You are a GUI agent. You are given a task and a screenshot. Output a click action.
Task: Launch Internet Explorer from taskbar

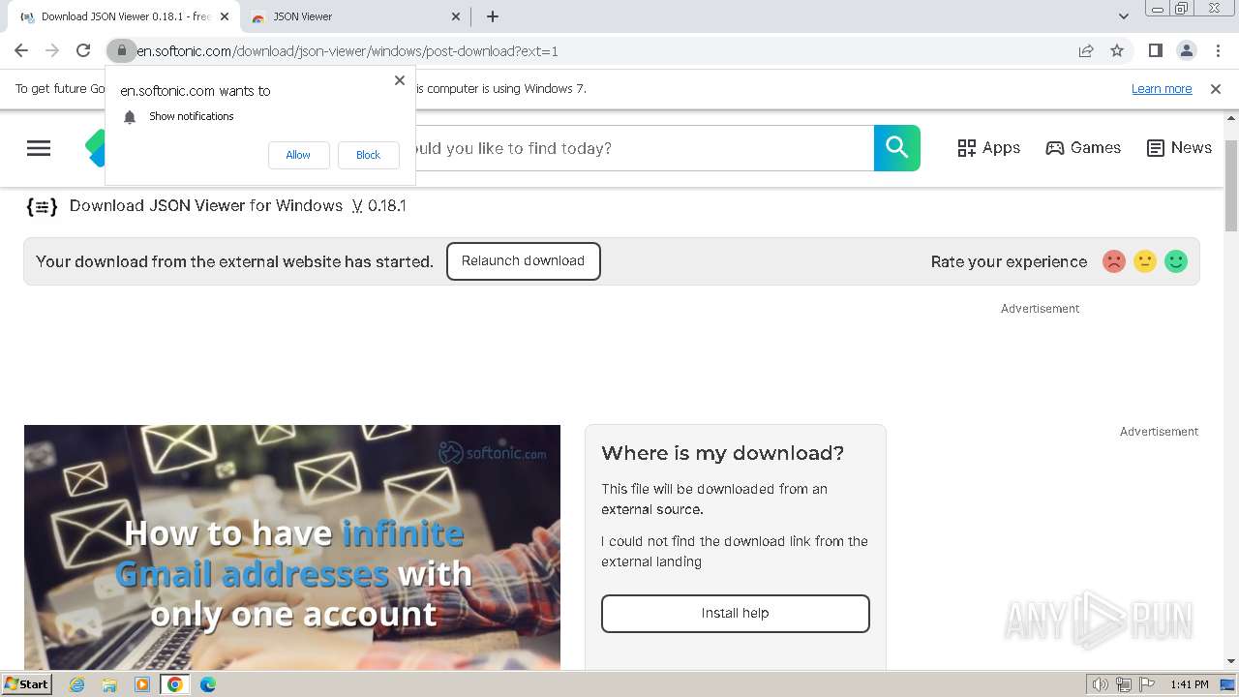76,684
